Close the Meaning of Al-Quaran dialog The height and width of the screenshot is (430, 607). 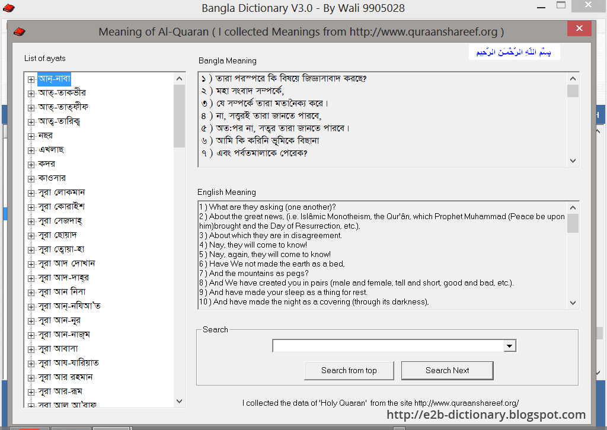579,28
